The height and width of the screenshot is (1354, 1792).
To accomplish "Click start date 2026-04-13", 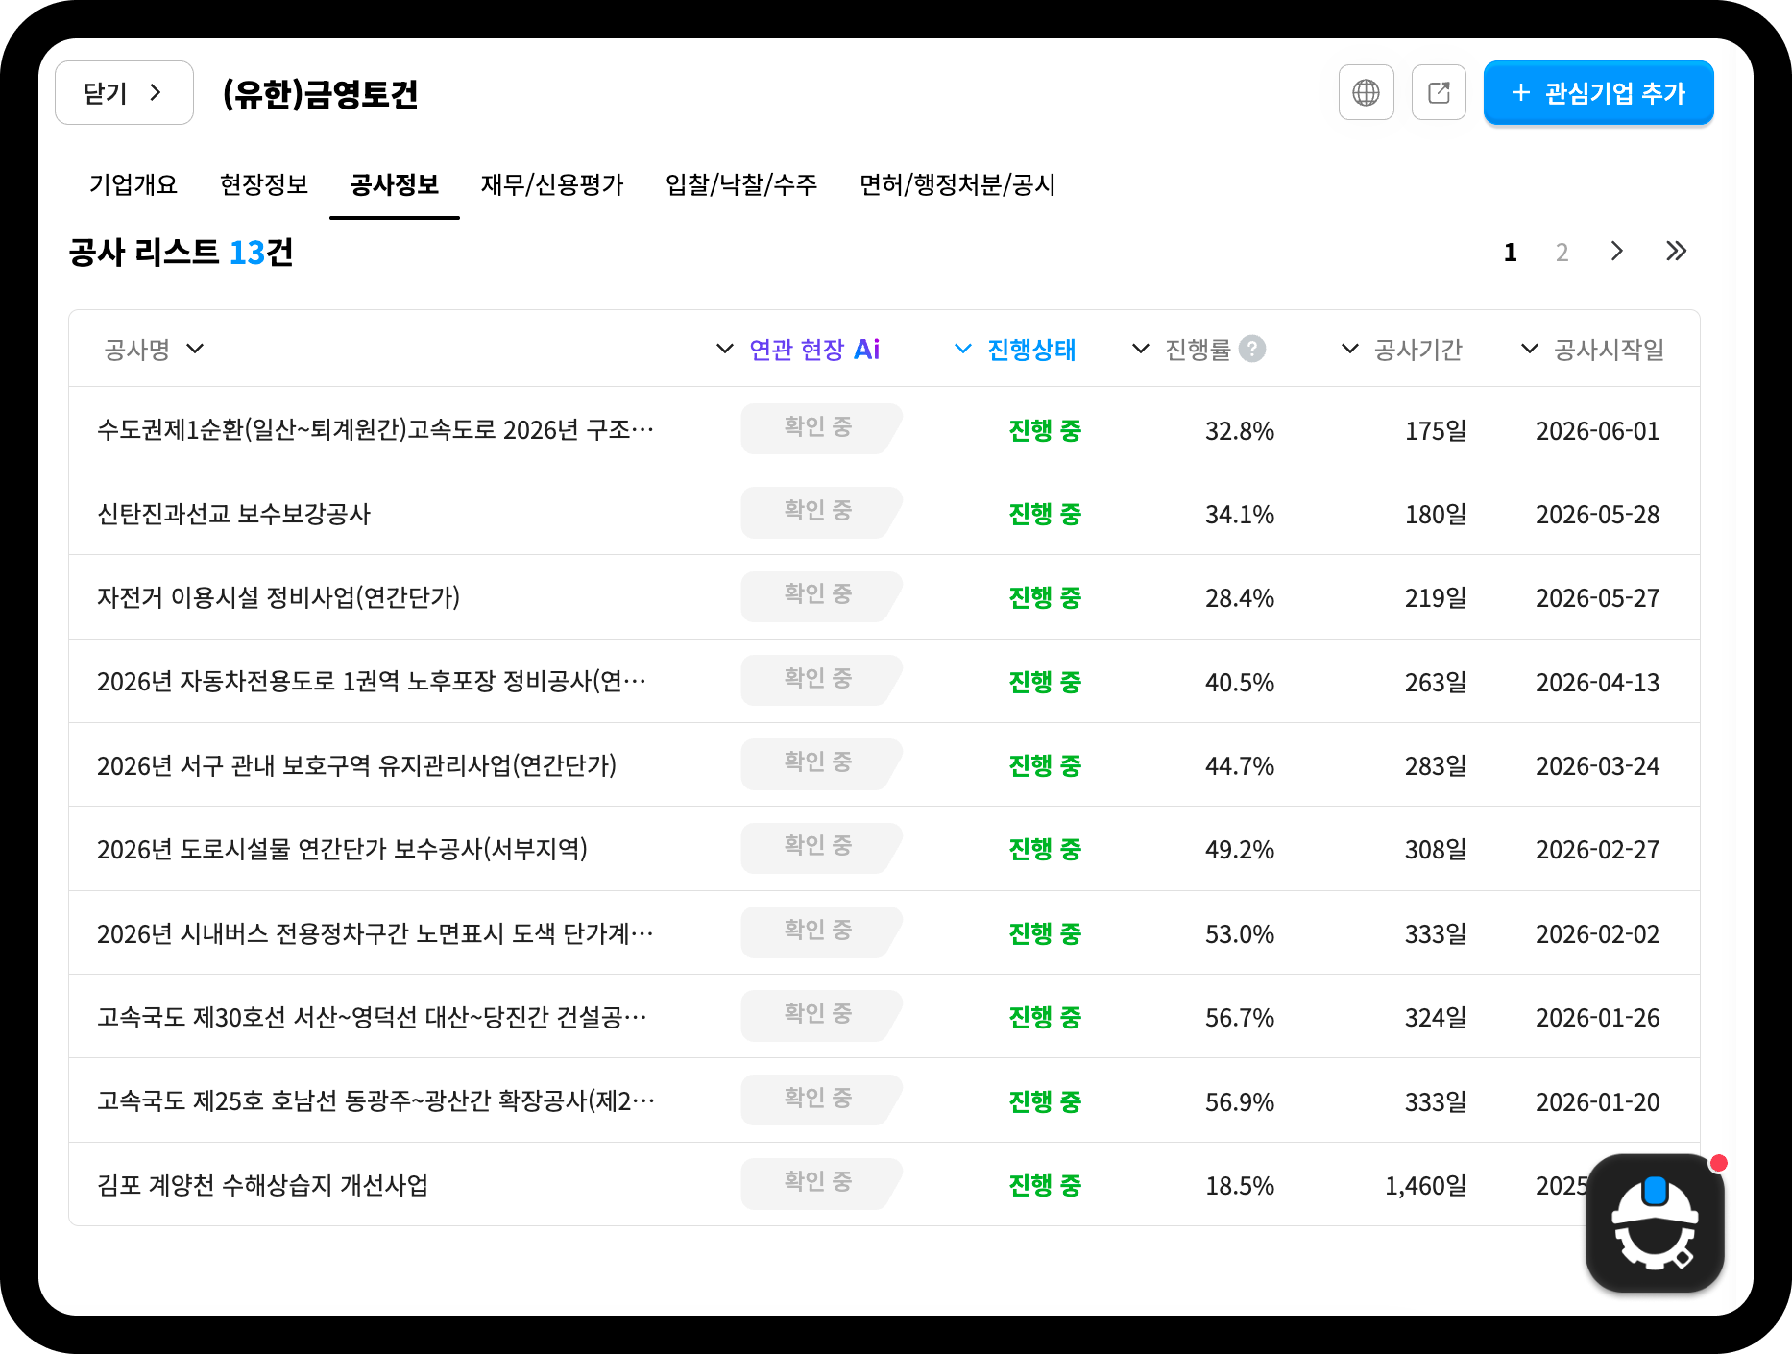I will pos(1597,683).
